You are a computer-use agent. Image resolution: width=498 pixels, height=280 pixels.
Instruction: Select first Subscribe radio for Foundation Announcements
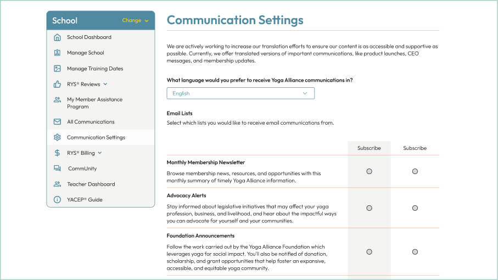tap(369, 252)
